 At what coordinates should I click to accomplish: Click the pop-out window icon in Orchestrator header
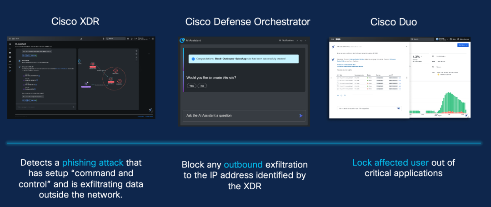click(301, 40)
